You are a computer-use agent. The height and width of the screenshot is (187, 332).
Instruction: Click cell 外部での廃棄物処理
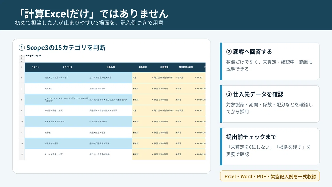click(x=98, y=122)
